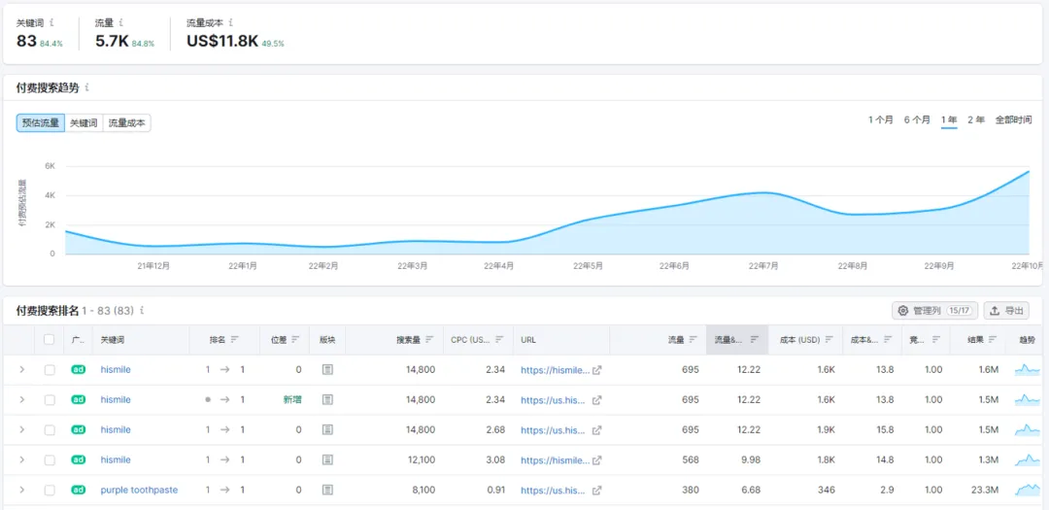Open trend sparkline in 1.3M results row

(x=1028, y=459)
